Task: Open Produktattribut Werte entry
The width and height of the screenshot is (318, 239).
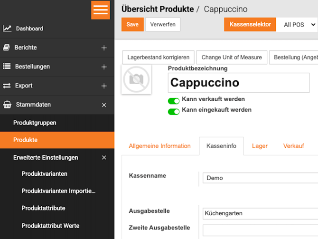Action: (50, 226)
